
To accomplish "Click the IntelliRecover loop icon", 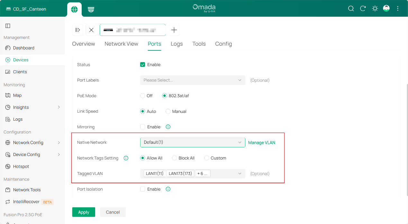I will pos(8,202).
